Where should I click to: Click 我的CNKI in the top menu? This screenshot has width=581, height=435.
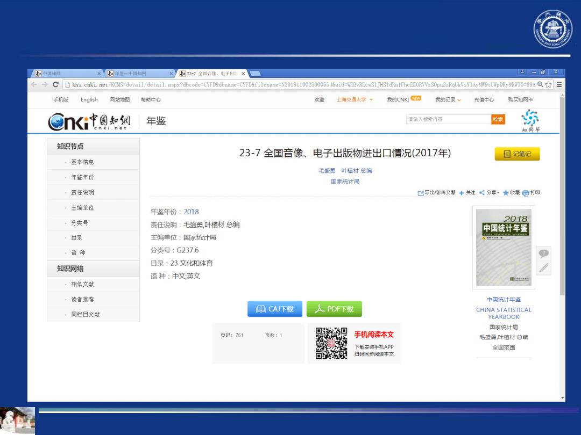pyautogui.click(x=398, y=99)
